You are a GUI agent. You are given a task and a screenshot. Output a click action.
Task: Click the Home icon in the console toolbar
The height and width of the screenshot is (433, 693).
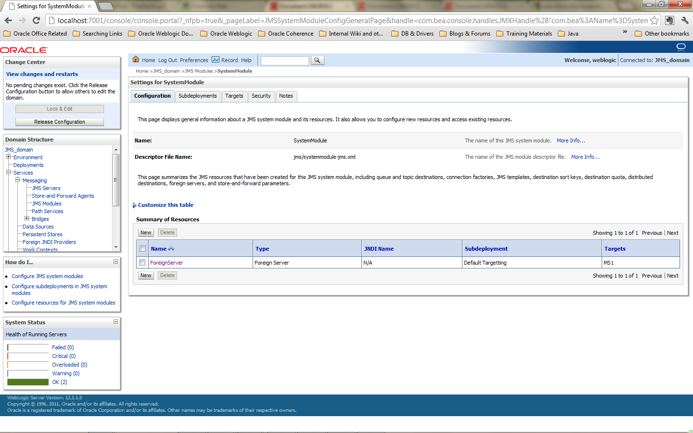136,60
